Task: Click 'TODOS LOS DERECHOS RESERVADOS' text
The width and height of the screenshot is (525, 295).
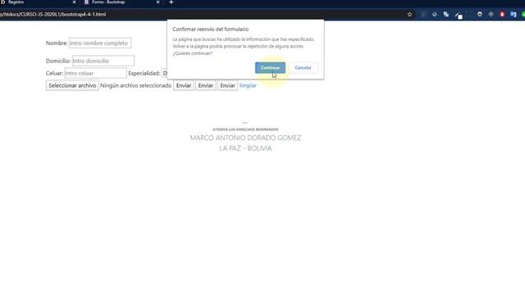Action: (x=245, y=129)
